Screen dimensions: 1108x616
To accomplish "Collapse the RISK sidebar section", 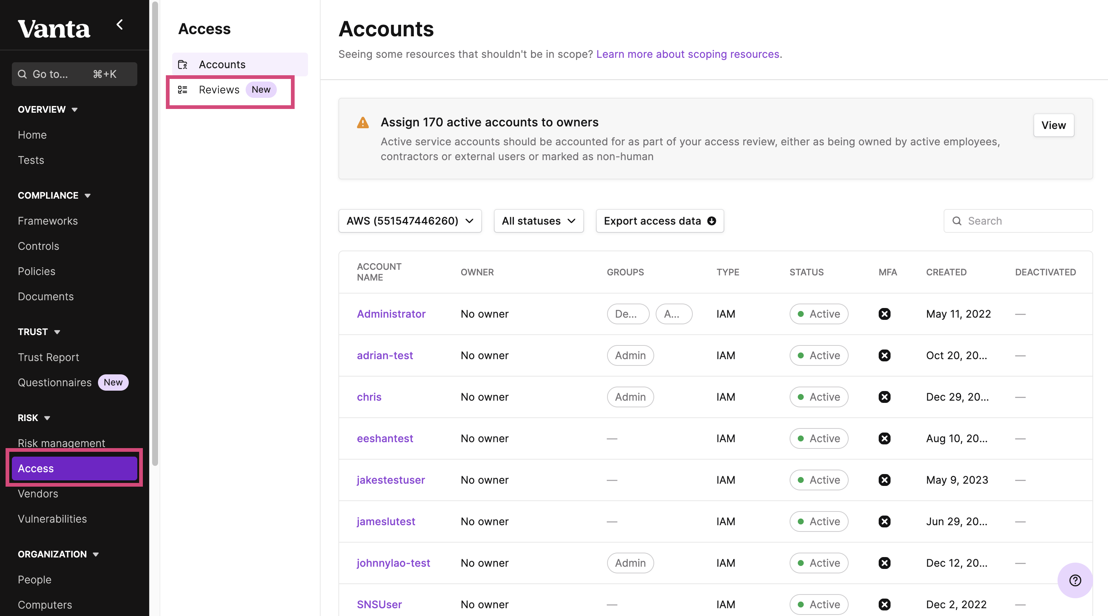I will 34,418.
